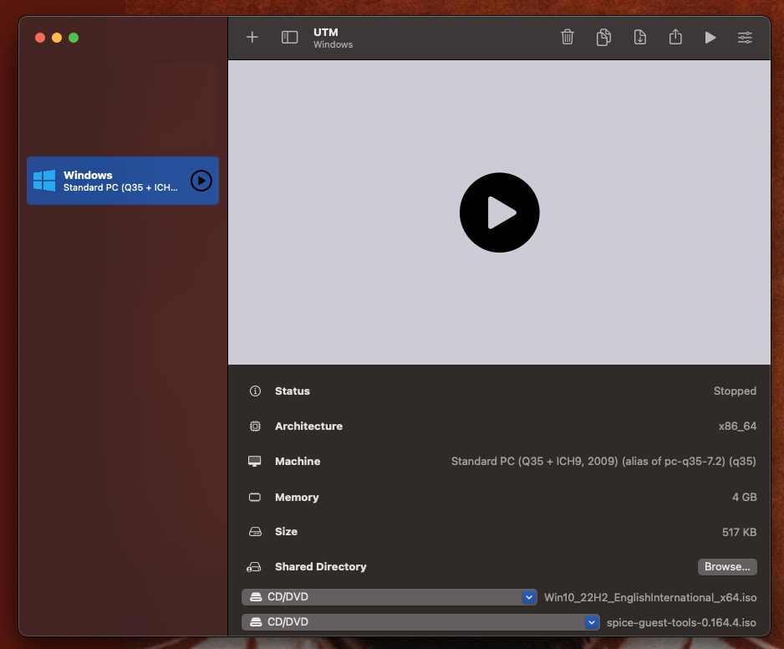Click the Architecture label
This screenshot has height=649, width=784.
pos(308,427)
